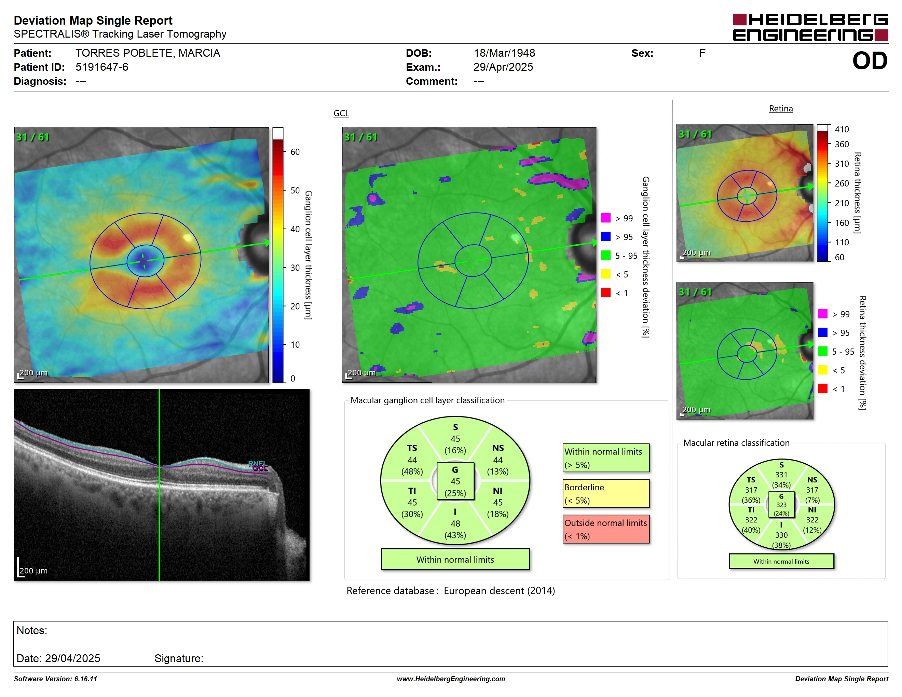Click the Signature field
Image resolution: width=902 pixels, height=697 pixels.
(x=178, y=658)
